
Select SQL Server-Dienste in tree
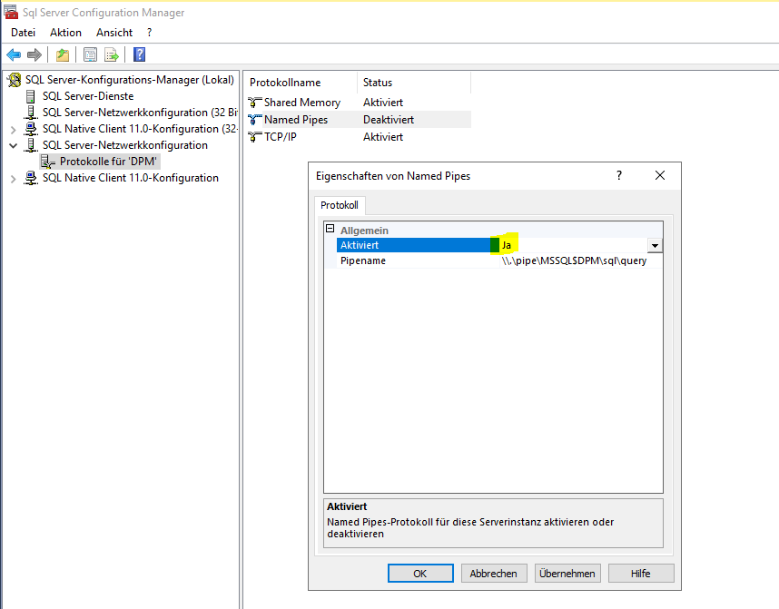88,96
